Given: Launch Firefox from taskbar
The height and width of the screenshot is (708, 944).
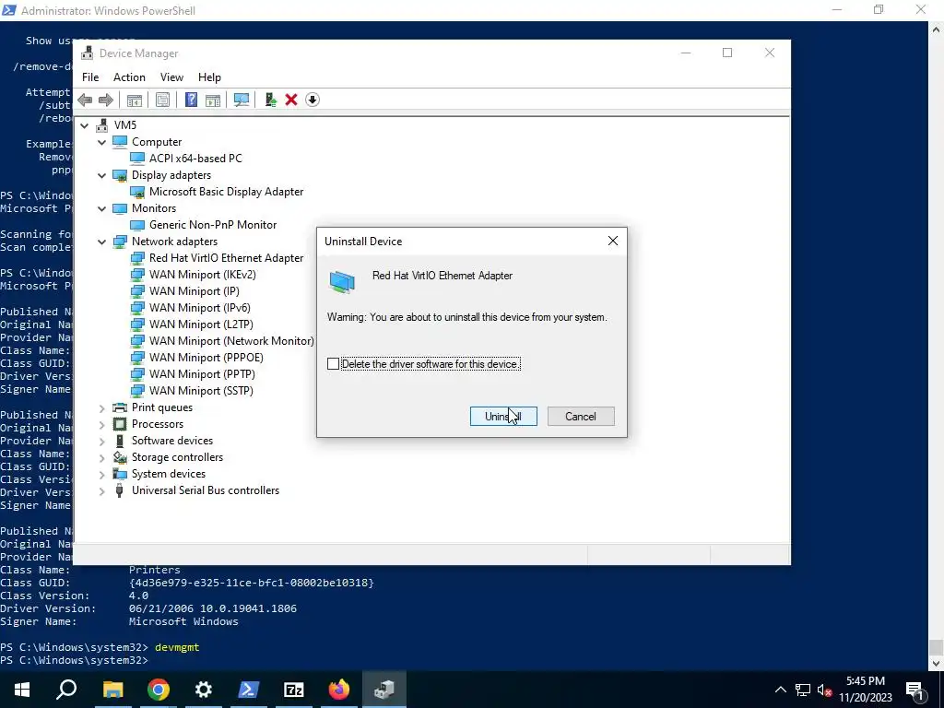Looking at the screenshot, I should point(339,690).
